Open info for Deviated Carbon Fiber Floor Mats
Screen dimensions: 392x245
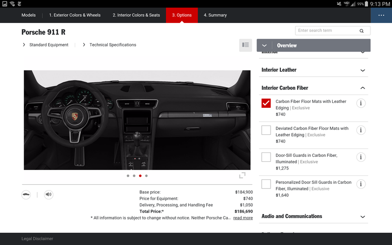[361, 130]
